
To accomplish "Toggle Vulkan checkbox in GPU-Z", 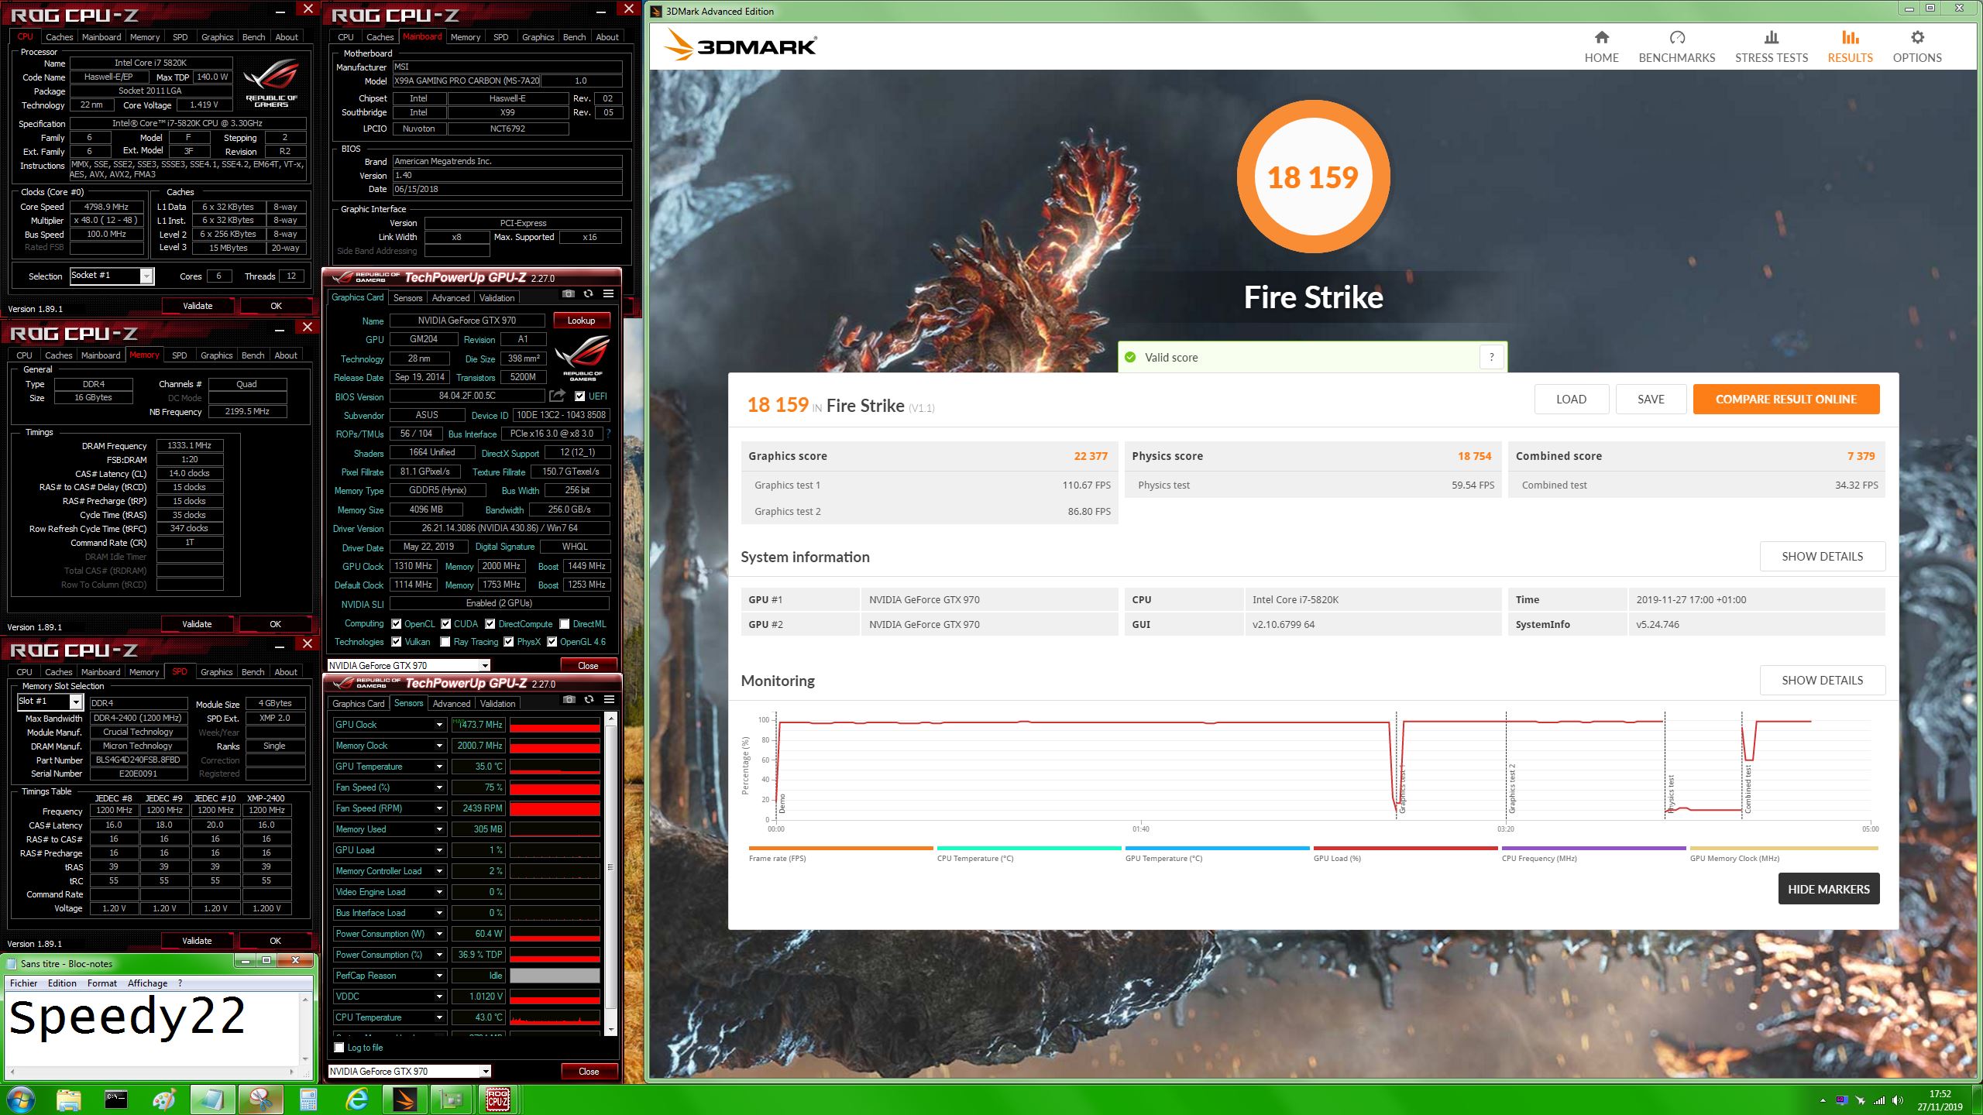I will [397, 642].
